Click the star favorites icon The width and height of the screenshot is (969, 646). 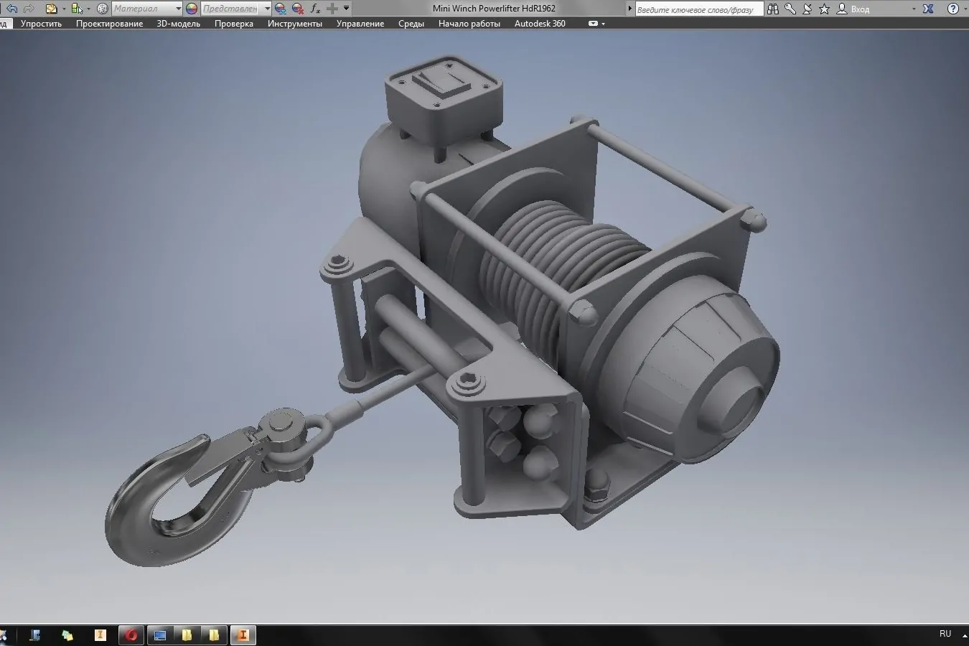pos(824,9)
